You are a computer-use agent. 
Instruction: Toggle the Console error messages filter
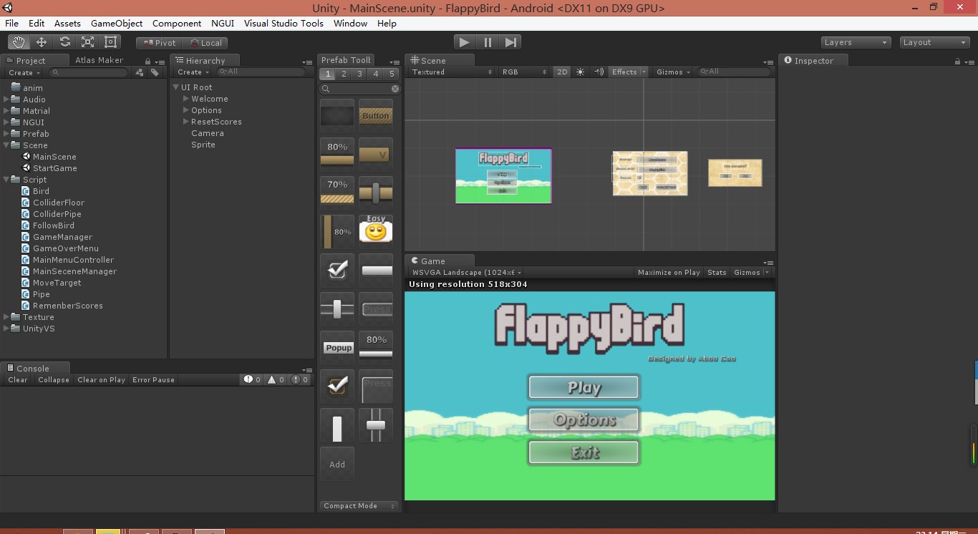tap(300, 379)
